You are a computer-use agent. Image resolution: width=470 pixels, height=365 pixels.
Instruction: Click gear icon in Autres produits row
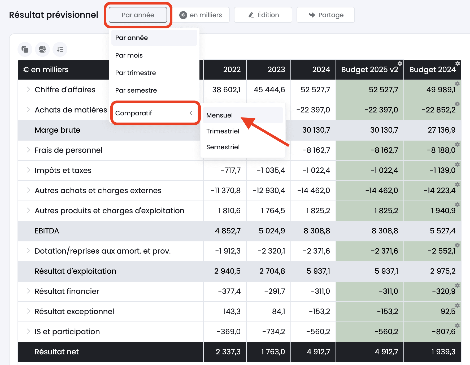tap(457, 205)
